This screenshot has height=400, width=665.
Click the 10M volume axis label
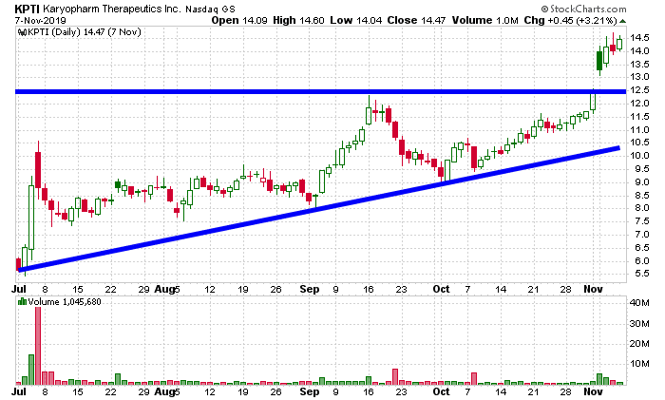point(639,364)
